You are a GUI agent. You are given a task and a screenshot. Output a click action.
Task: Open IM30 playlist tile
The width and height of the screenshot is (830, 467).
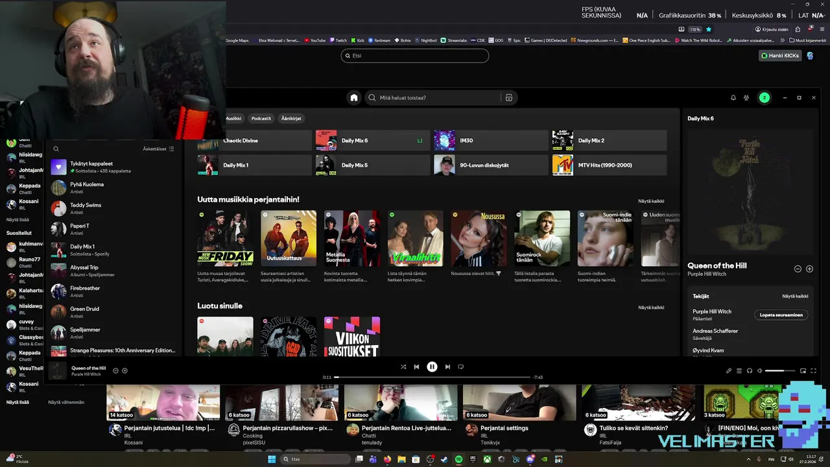(x=491, y=141)
